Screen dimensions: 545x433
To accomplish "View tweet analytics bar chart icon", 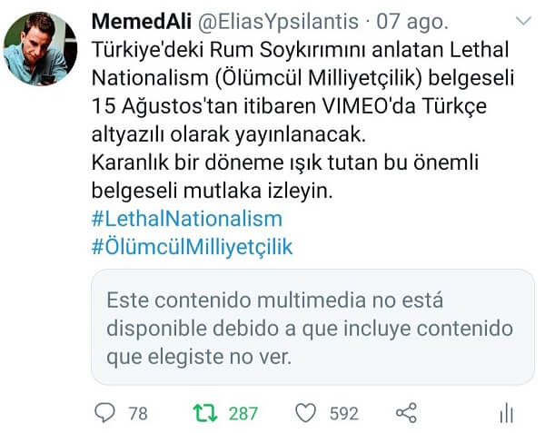I will click(506, 414).
